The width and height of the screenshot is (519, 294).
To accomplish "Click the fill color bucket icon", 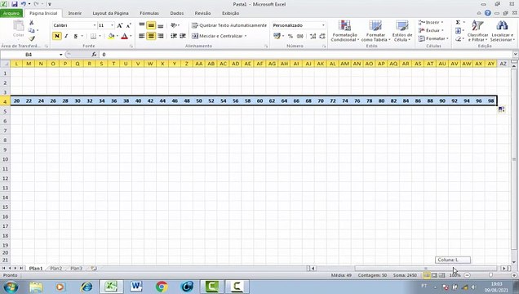I will click(x=111, y=36).
